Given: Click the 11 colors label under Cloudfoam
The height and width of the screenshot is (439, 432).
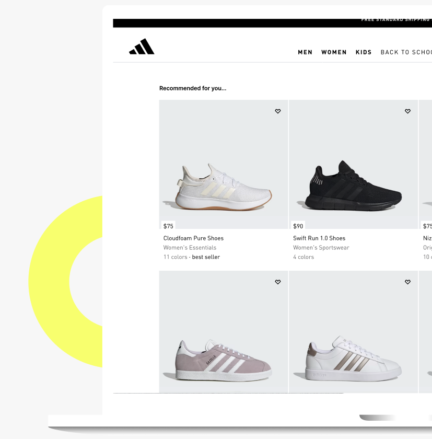Looking at the screenshot, I should point(175,257).
